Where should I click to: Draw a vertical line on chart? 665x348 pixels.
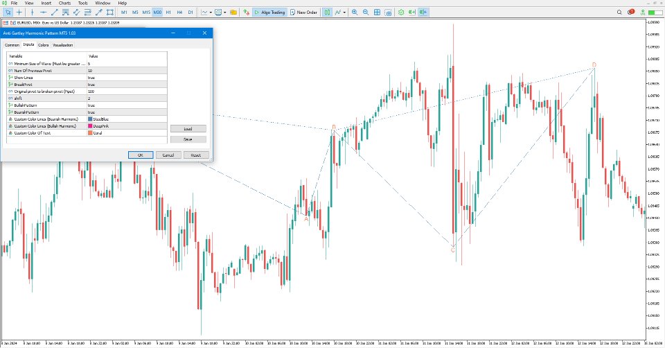click(x=33, y=12)
